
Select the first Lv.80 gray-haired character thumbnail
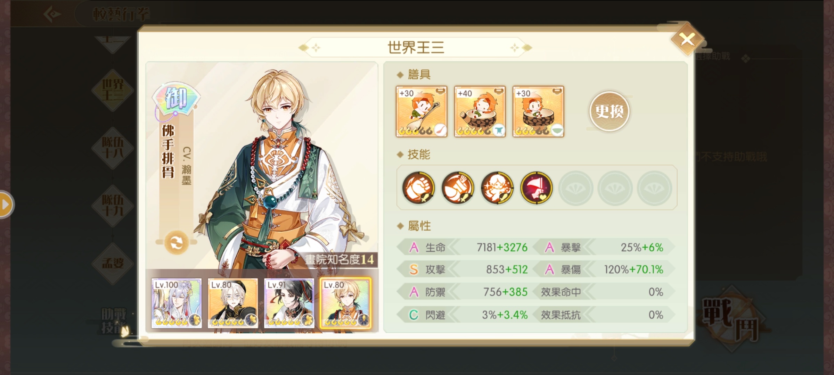click(233, 303)
